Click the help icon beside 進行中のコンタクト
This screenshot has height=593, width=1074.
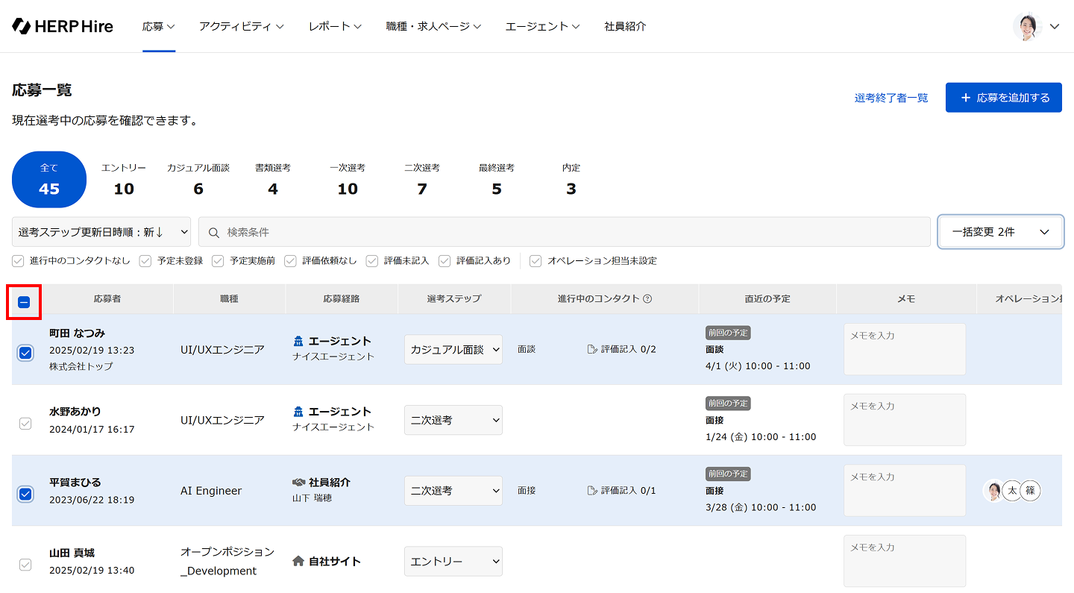tap(647, 299)
